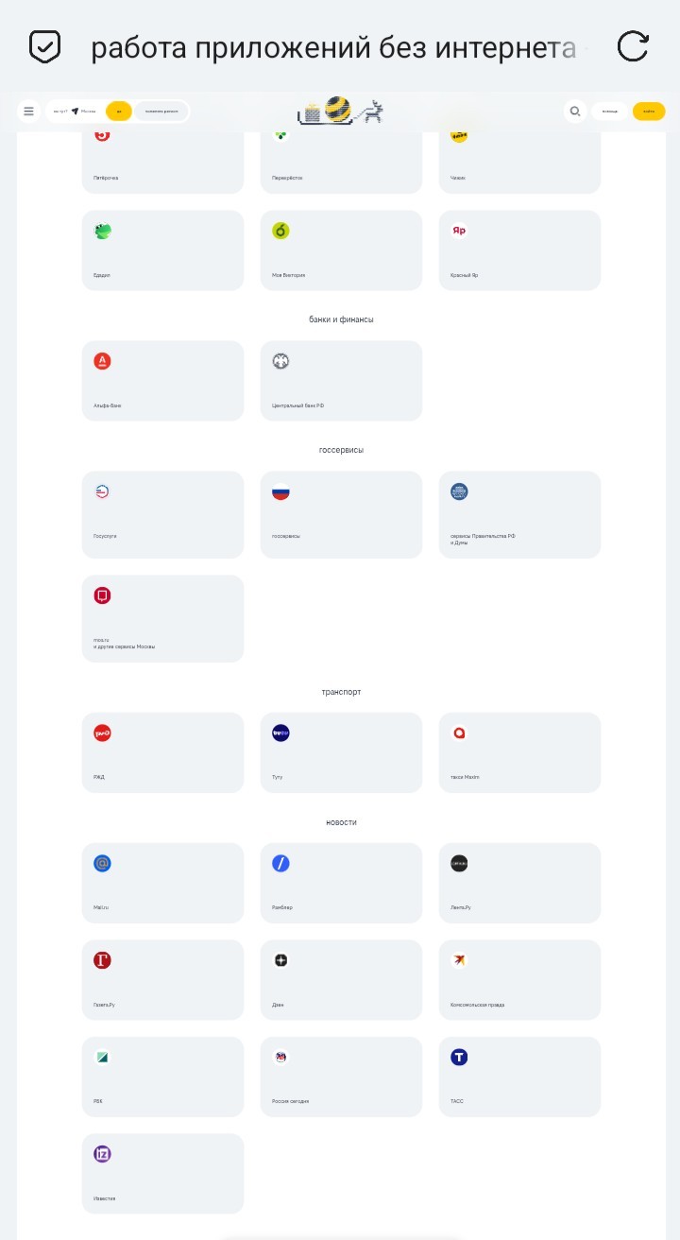Open the такси Maxim card
Viewport: 680px width, 1240px height.
tap(519, 752)
